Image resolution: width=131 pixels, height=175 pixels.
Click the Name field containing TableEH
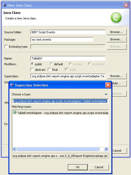pyautogui.click(x=68, y=58)
